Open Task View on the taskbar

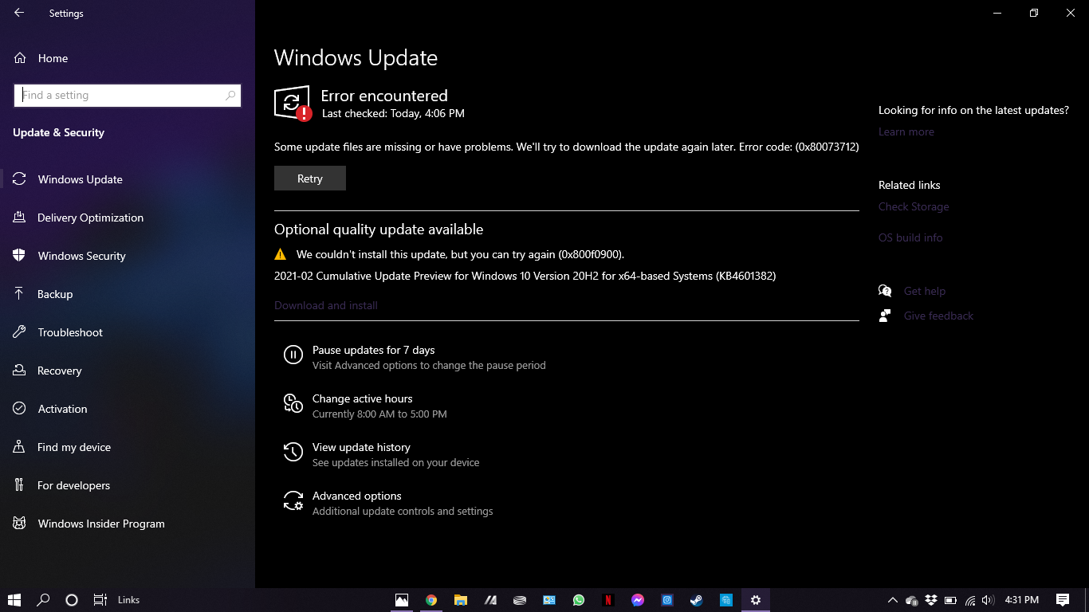100,600
